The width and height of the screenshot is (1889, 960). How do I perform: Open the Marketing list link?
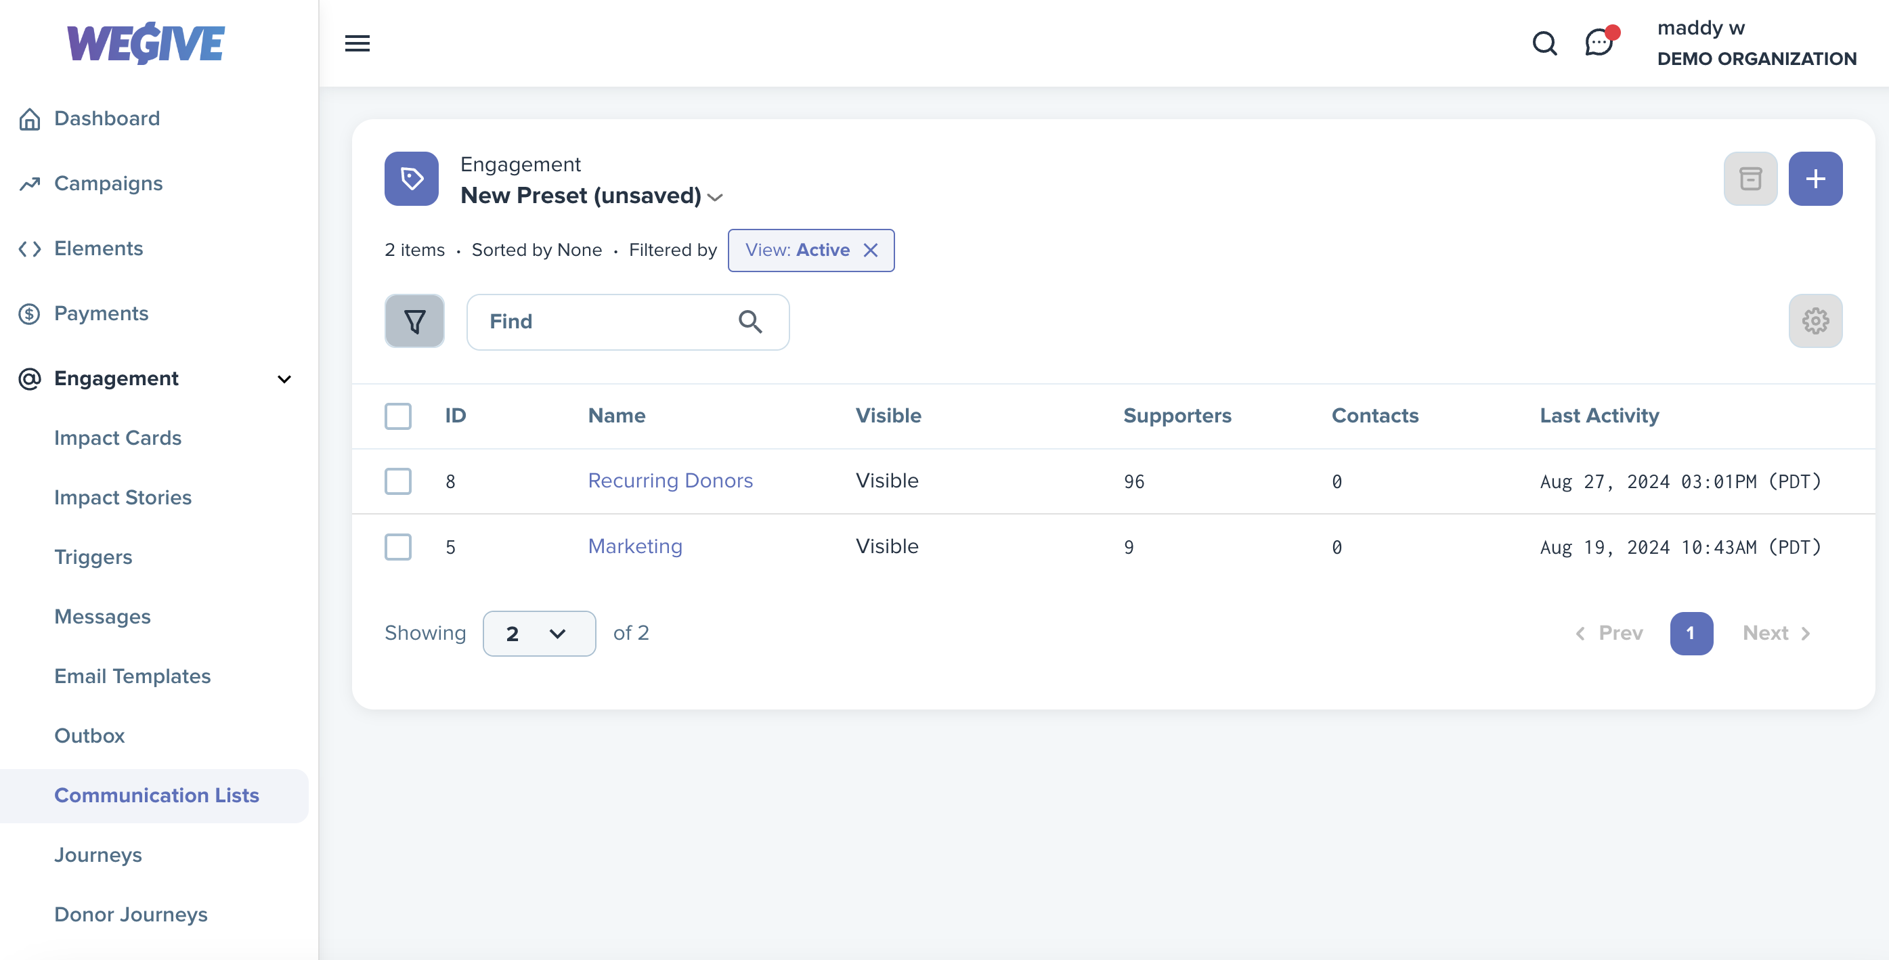click(x=635, y=546)
